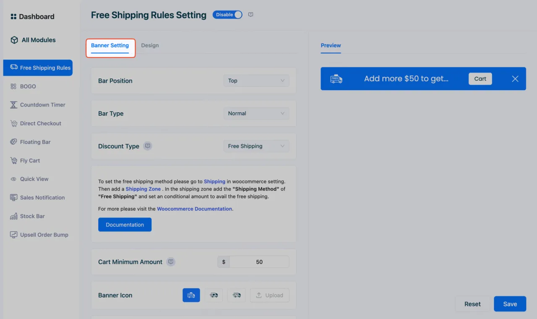Click the blue Documentation button
The height and width of the screenshot is (319, 537).
tap(125, 225)
